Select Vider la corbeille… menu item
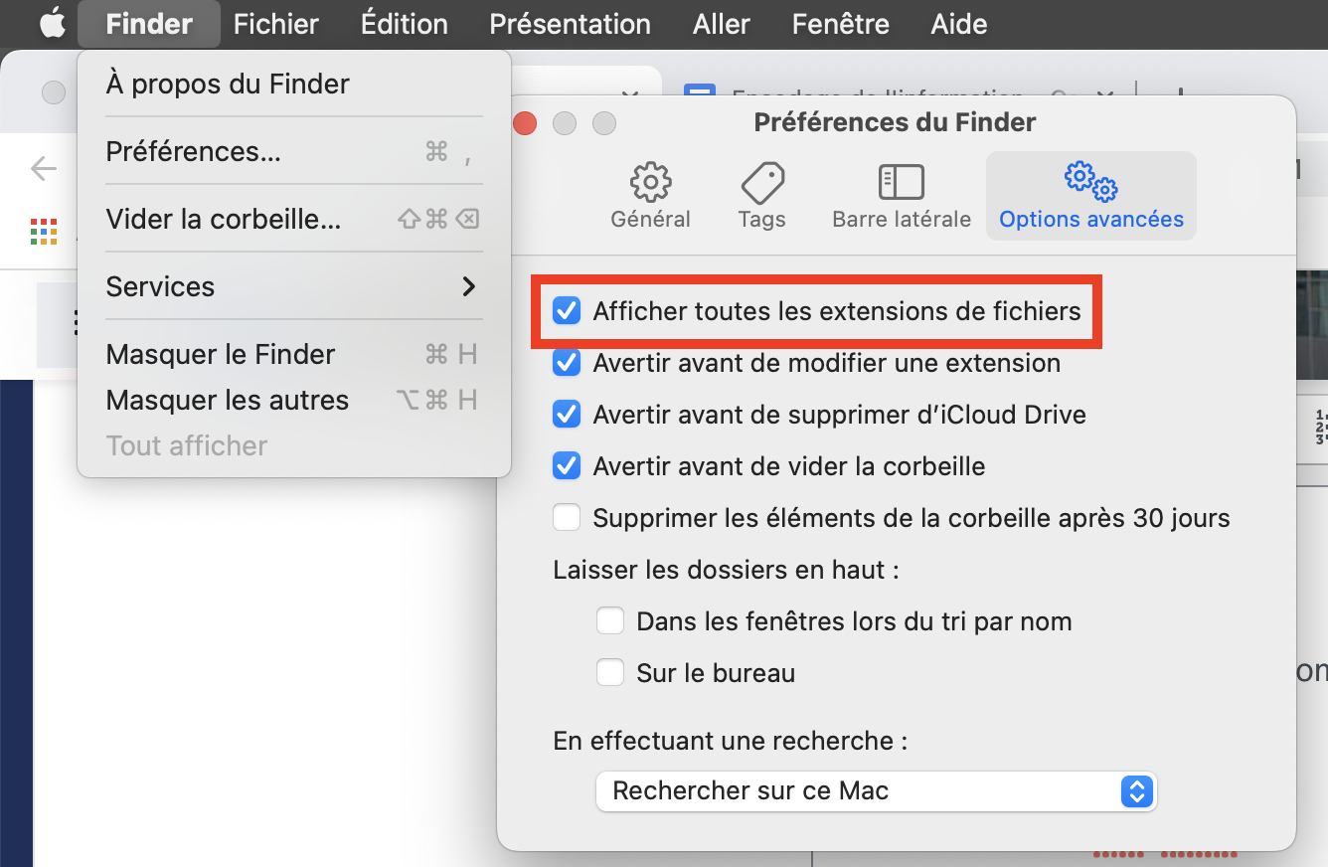 pyautogui.click(x=224, y=220)
